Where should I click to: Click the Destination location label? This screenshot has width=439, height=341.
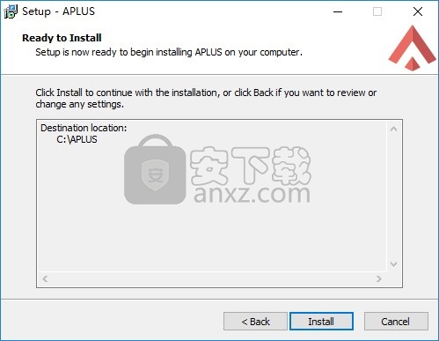click(x=84, y=128)
